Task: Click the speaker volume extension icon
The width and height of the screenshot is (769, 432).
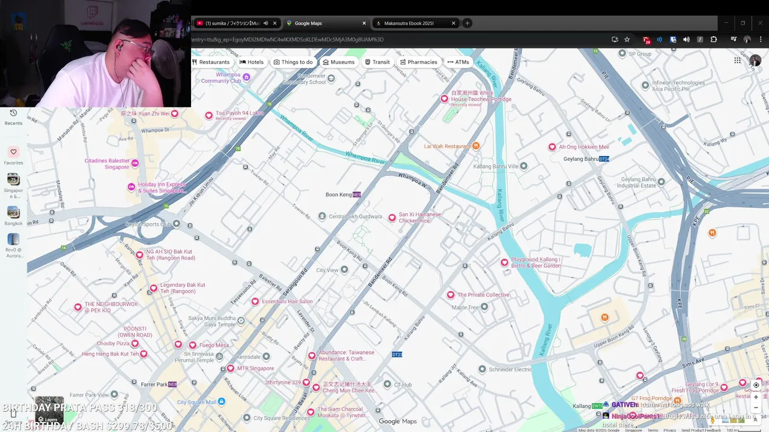Action: point(686,40)
